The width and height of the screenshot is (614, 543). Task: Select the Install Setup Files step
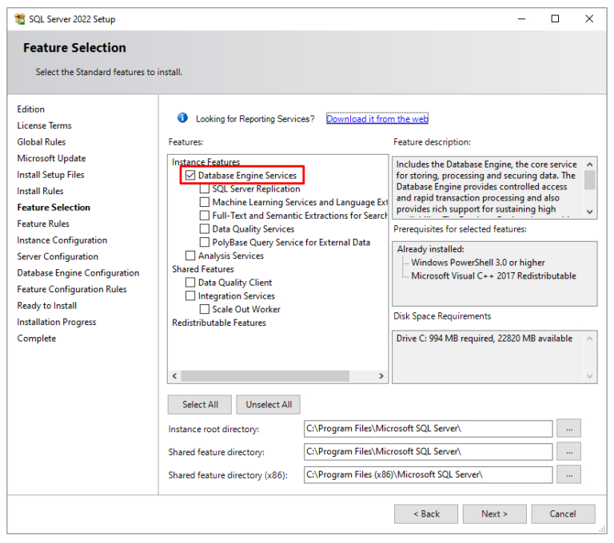point(50,175)
